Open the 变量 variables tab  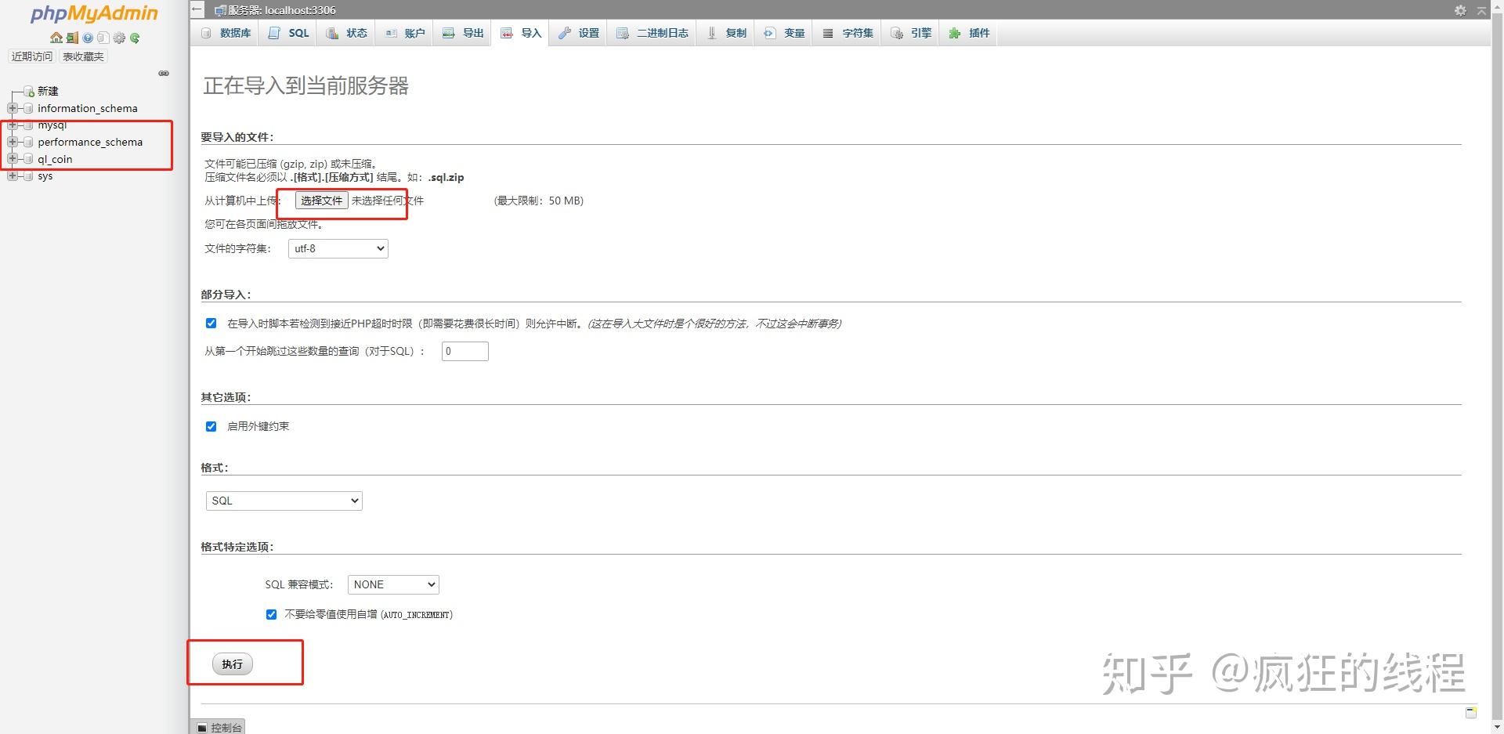tap(784, 33)
